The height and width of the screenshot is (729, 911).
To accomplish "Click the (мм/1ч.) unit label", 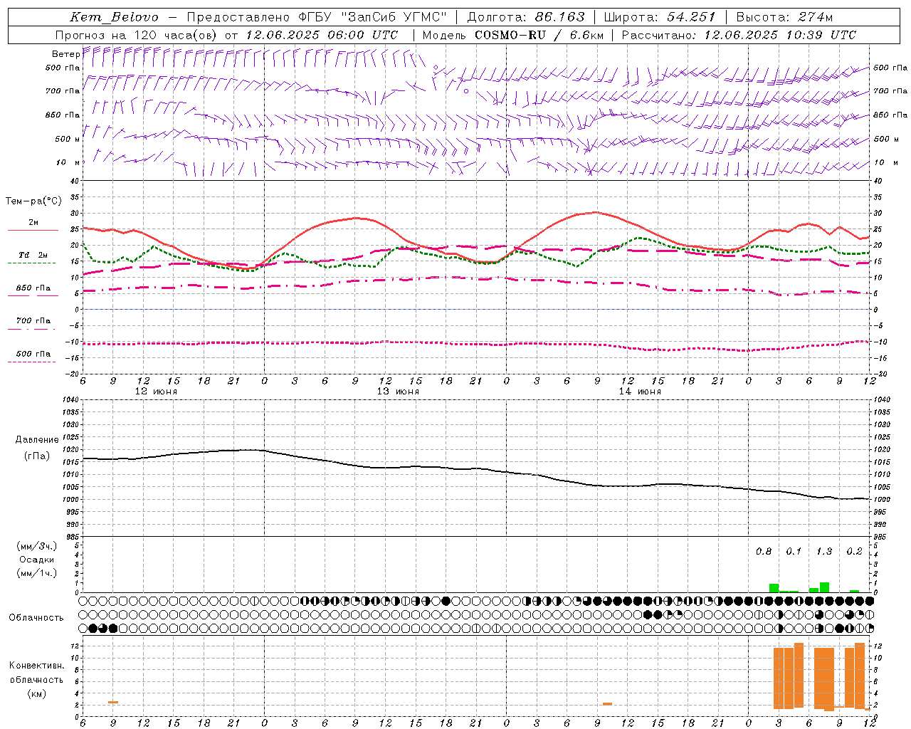I will pos(37,573).
